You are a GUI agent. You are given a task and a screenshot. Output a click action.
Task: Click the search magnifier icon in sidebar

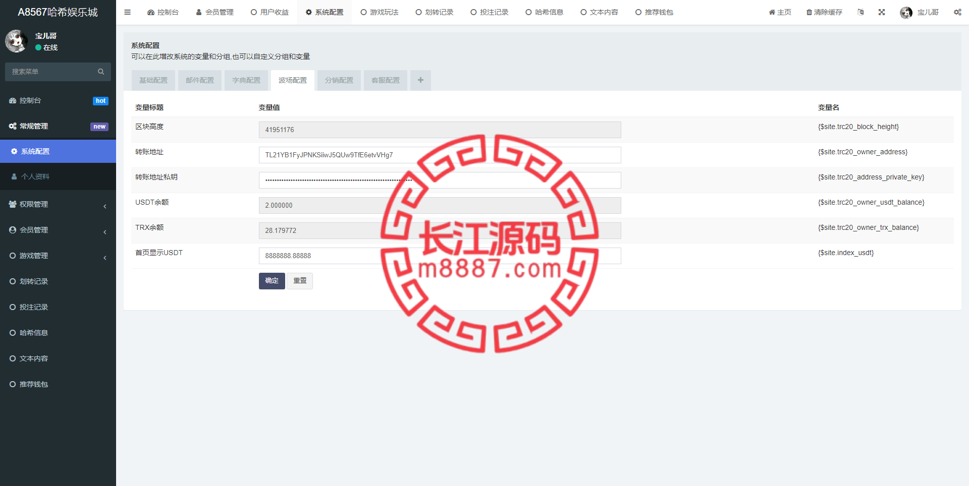point(101,72)
